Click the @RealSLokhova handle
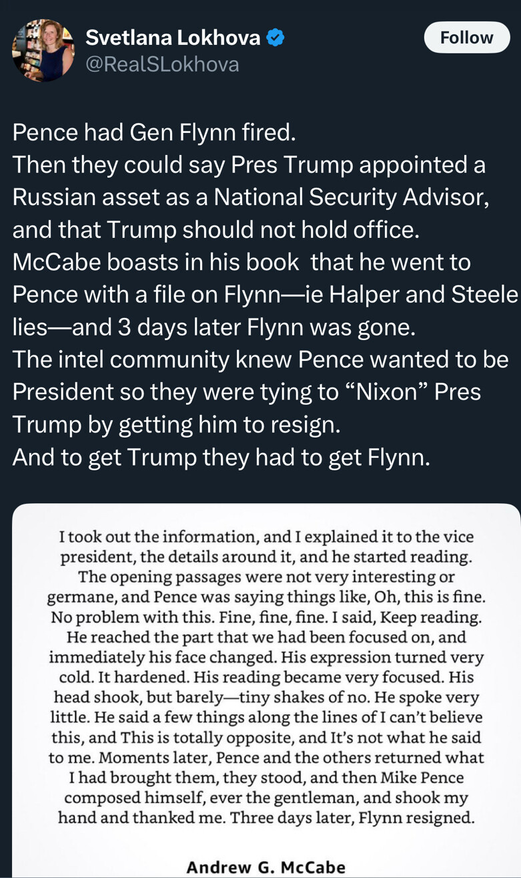 (x=162, y=64)
